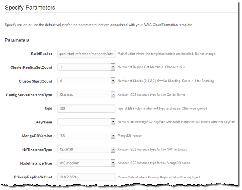
Task: Focus the Iops input field
Action: coord(86,108)
